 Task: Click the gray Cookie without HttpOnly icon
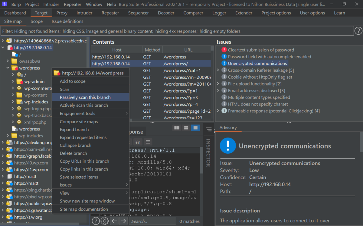pos(224,77)
